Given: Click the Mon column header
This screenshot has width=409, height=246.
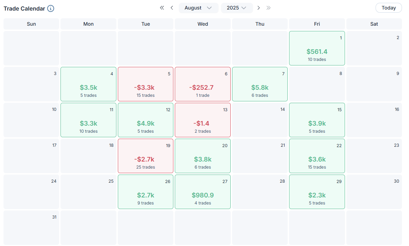Looking at the screenshot, I should (x=88, y=24).
